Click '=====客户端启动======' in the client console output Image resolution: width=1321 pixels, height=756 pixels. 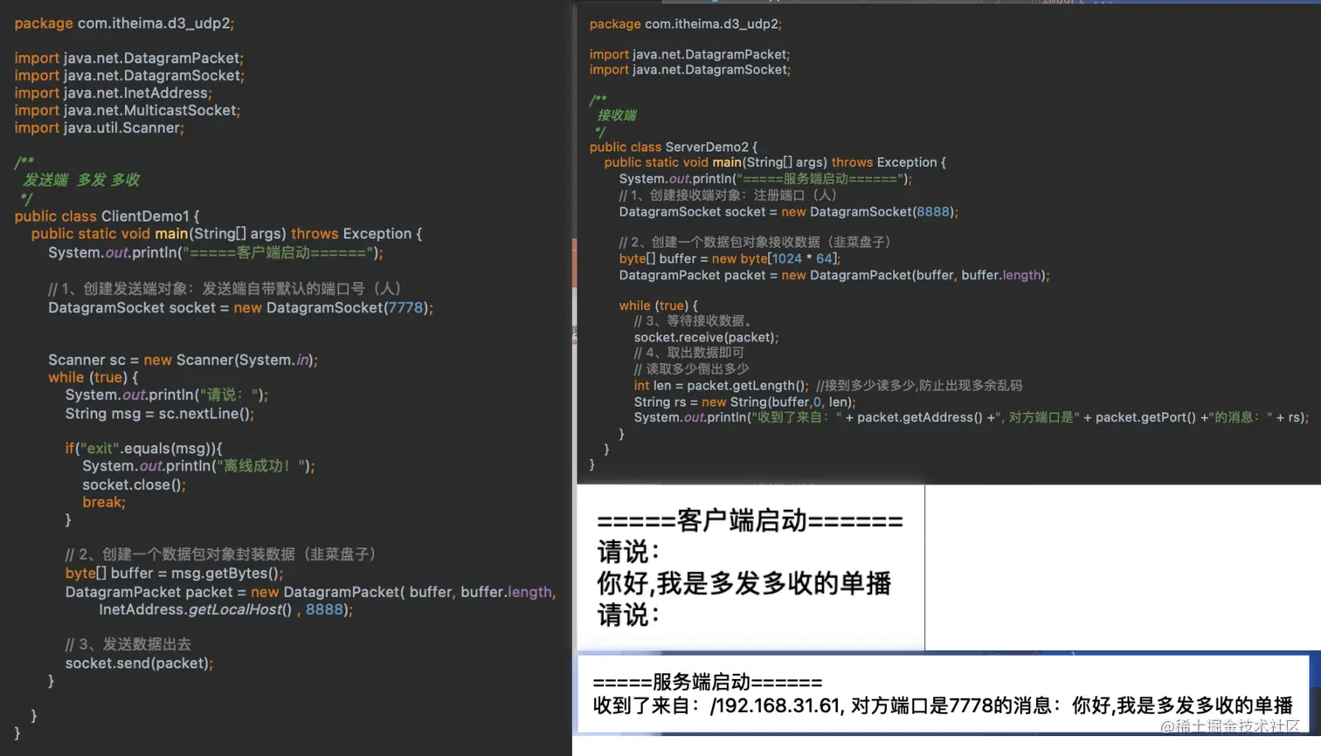(x=750, y=521)
